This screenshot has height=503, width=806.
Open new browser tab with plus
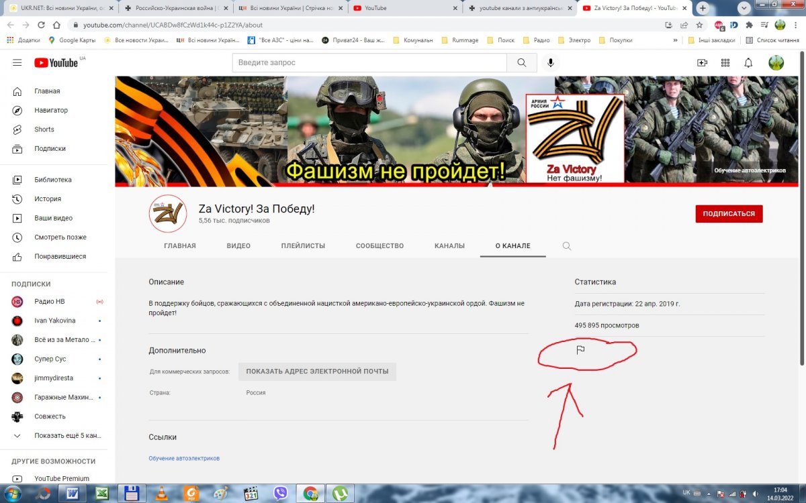click(703, 8)
